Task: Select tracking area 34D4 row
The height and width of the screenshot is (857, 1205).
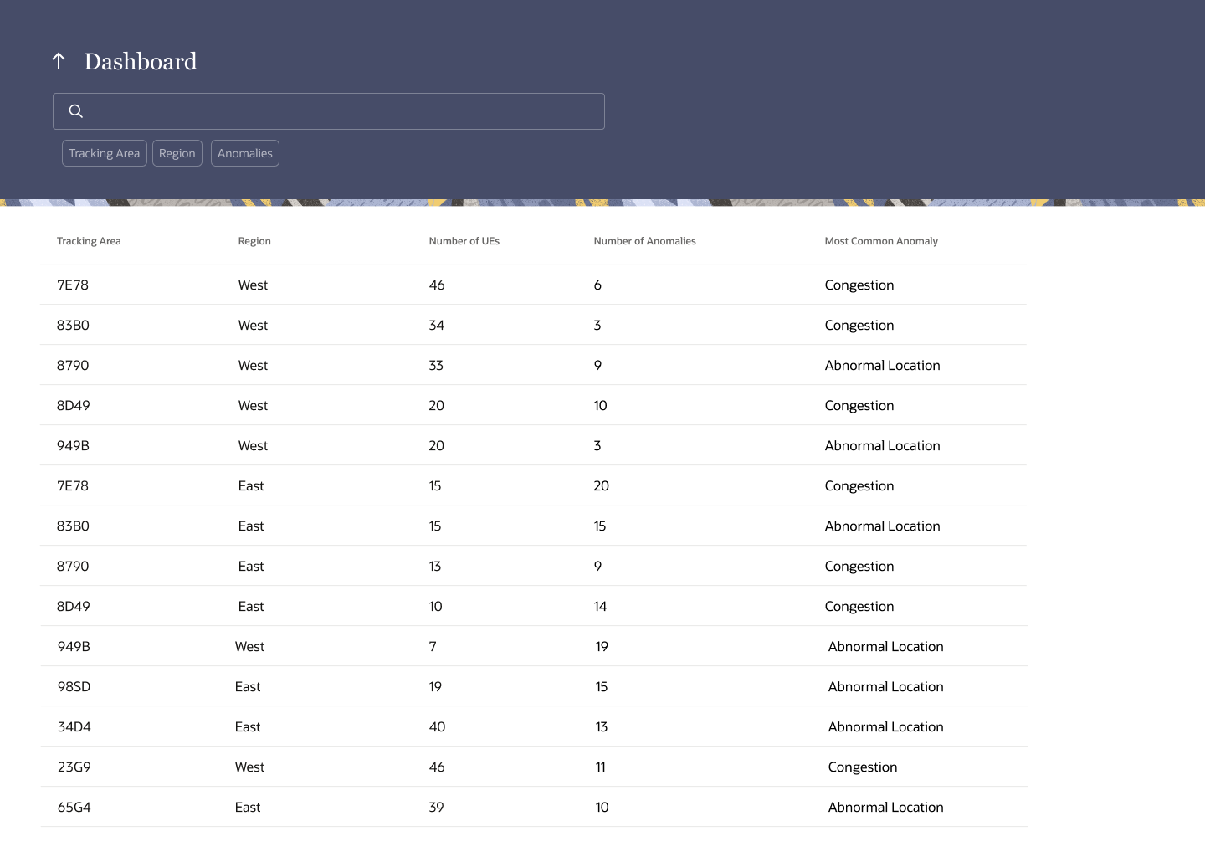Action: (534, 726)
